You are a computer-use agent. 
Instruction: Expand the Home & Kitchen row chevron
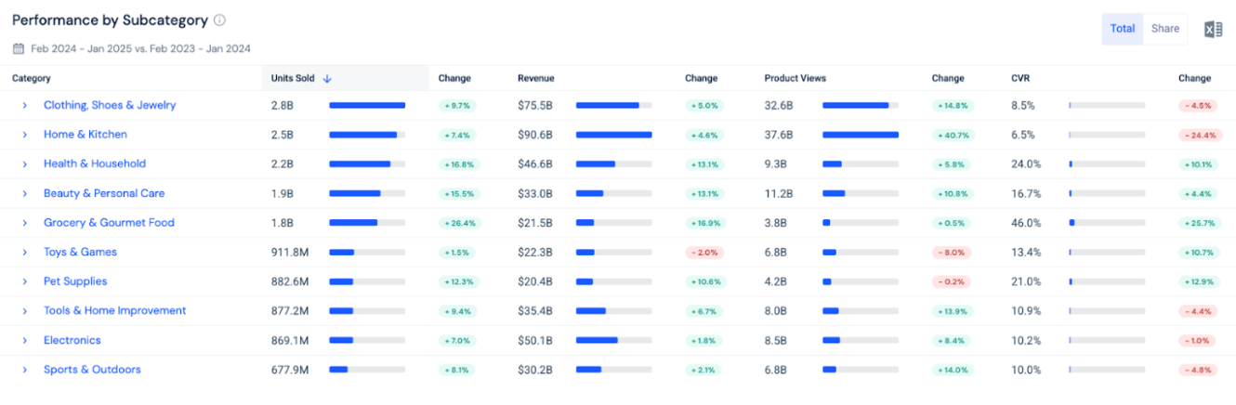coord(25,135)
